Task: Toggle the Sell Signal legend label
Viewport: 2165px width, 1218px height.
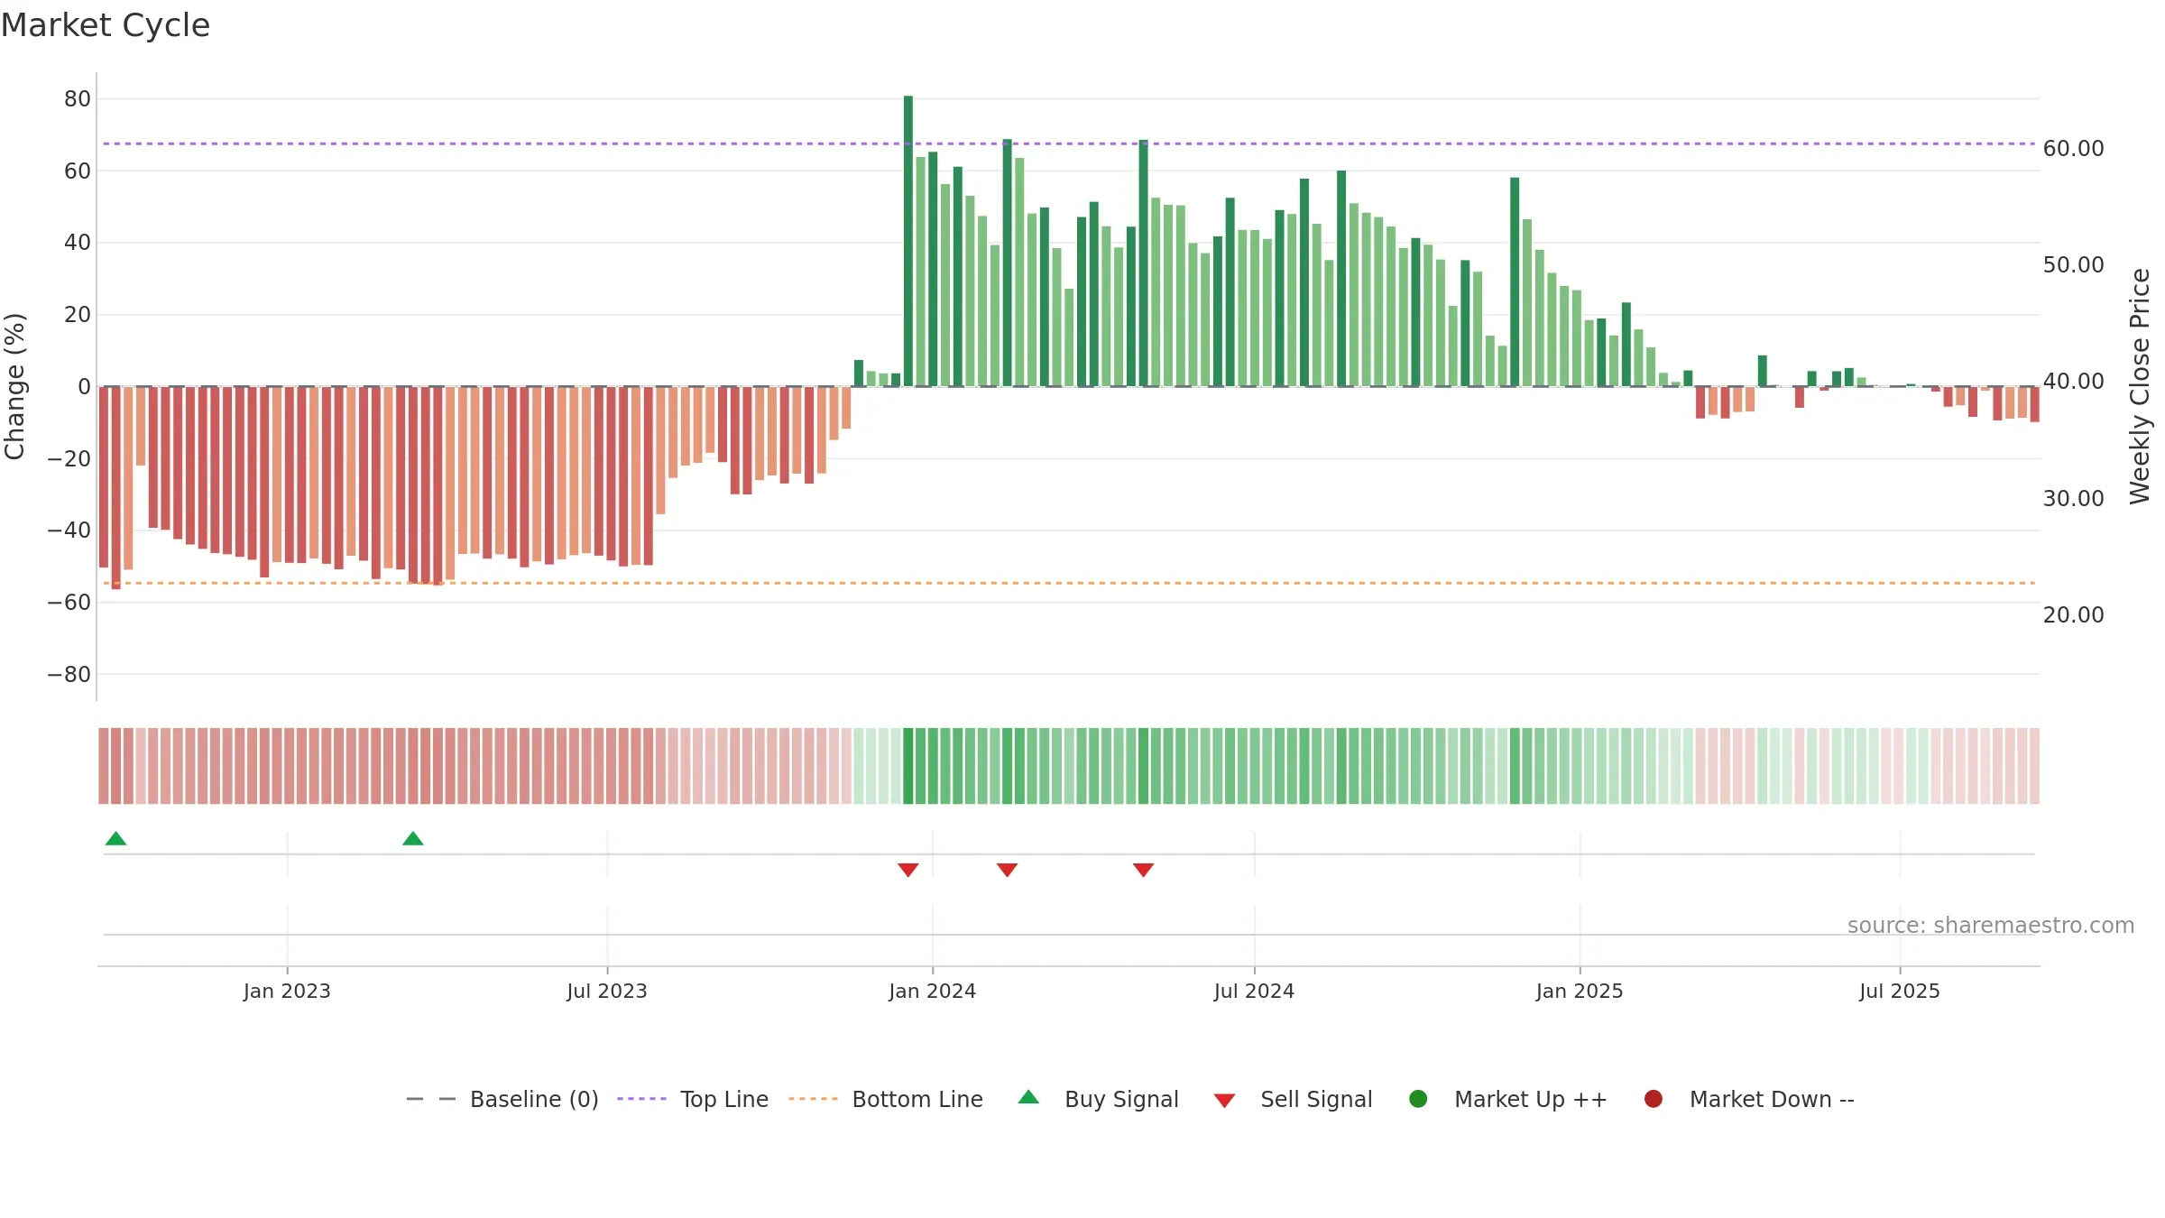Action: point(1316,1099)
